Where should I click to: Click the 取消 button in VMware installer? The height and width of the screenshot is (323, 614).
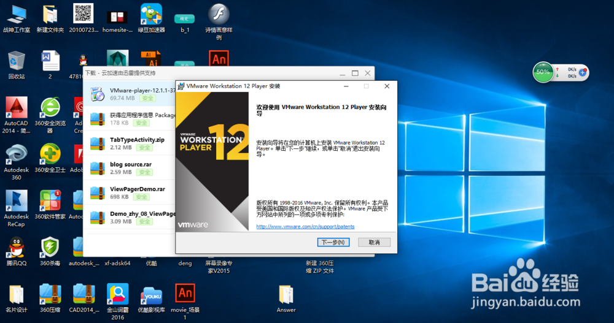(374, 243)
